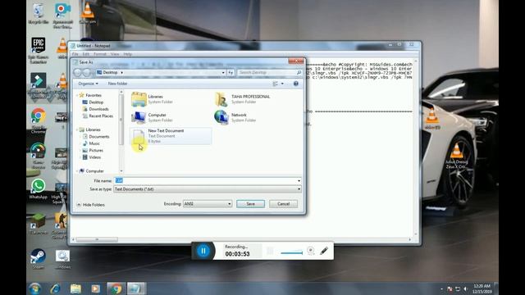Stop the recording with the square button

point(270,251)
